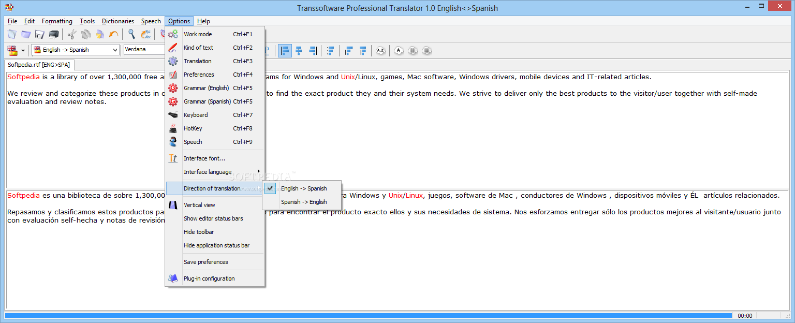Open the Speech menu in menu bar
Viewport: 795px width, 323px height.
coord(151,21)
